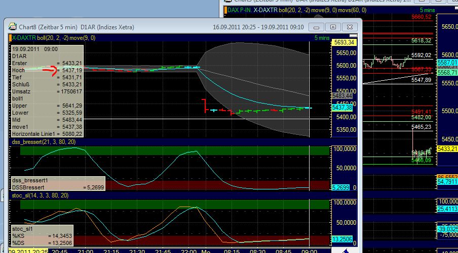Select the X-DAXTR label in Chart8 header
Image resolution: width=458 pixels, height=253 pixels.
click(24, 38)
